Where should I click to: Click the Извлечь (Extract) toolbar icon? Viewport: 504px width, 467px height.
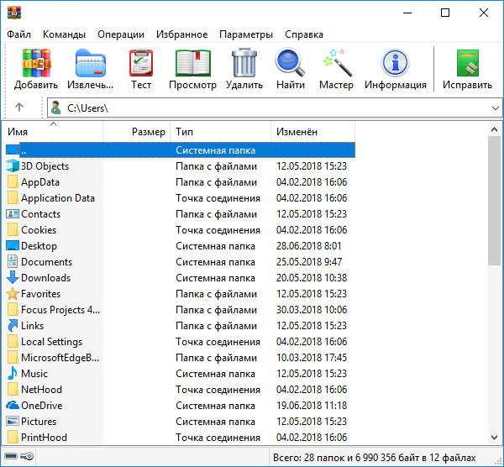click(x=90, y=69)
